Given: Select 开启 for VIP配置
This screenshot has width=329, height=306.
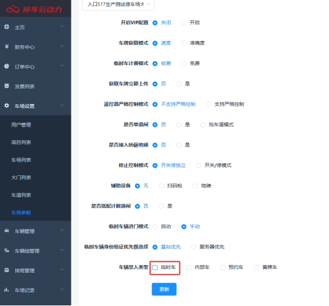Looking at the screenshot, I should 184,23.
